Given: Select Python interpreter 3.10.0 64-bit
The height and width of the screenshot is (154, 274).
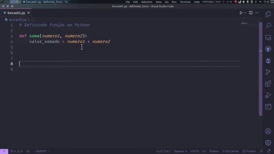Looking at the screenshot, I should click(x=230, y=151).
